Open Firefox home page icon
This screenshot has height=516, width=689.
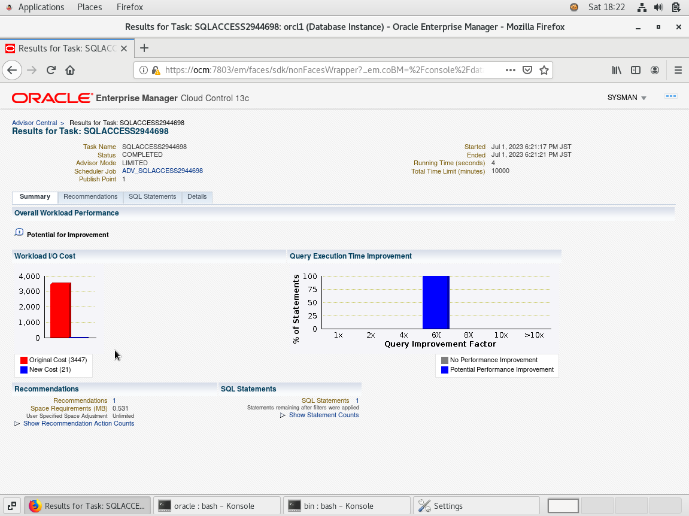(70, 70)
